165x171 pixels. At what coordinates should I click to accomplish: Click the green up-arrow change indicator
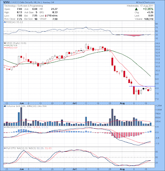coord(136,9)
